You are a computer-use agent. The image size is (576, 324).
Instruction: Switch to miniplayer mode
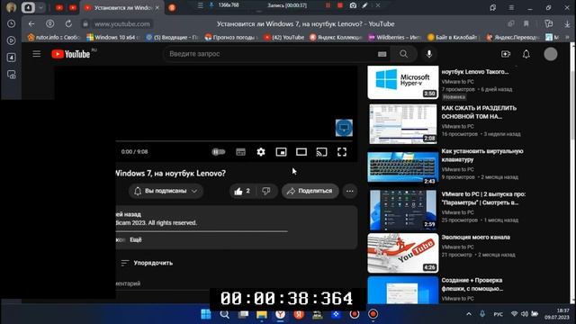coord(281,152)
